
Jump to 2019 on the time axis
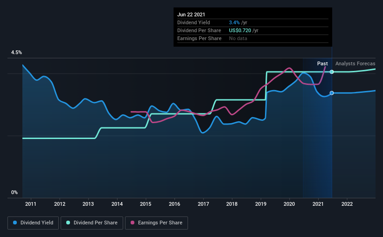click(x=261, y=203)
